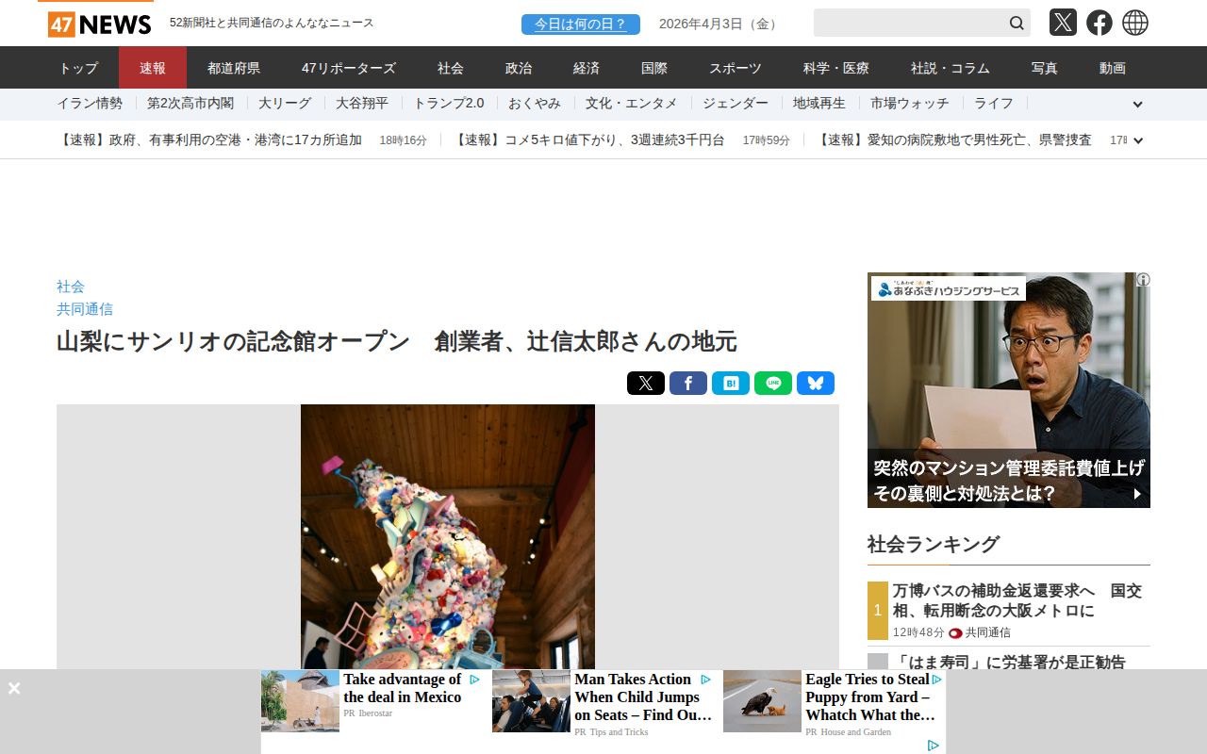The height and width of the screenshot is (754, 1207).
Task: Open the 47リポーターズ tab
Action: [349, 68]
